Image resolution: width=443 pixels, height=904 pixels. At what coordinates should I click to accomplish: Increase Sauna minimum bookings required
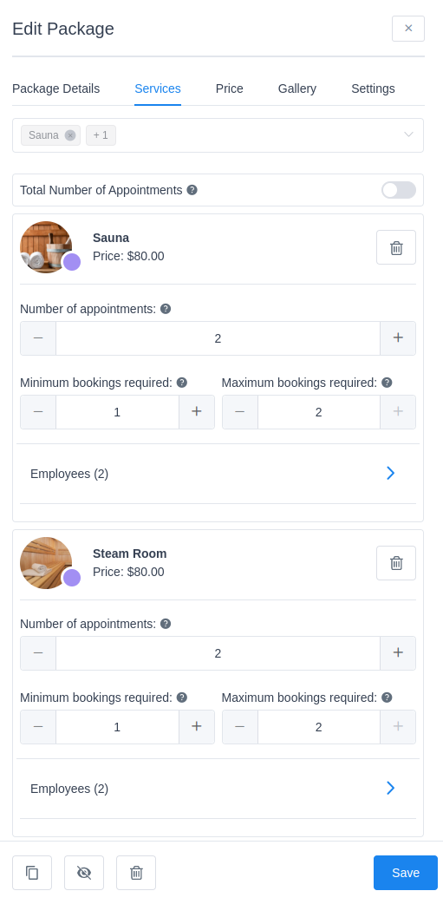coord(197,411)
